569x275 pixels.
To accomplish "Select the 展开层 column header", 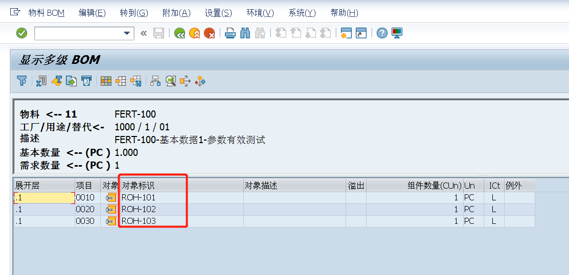I will [44, 186].
